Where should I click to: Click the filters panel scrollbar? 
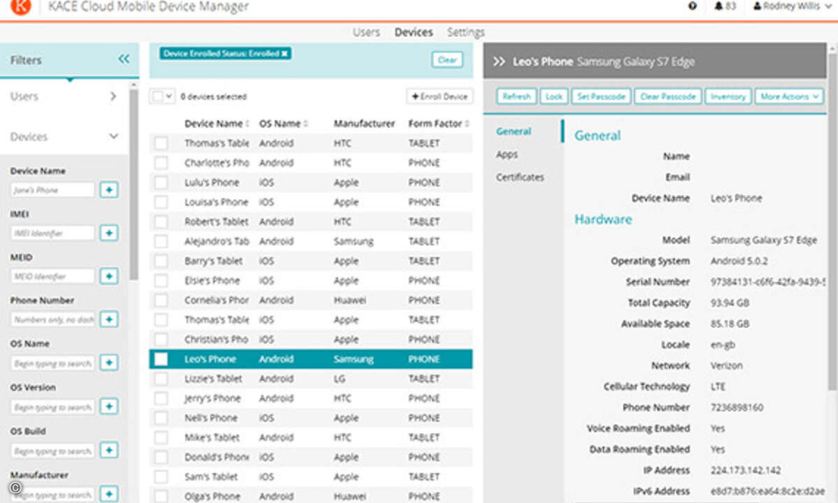coord(133,184)
